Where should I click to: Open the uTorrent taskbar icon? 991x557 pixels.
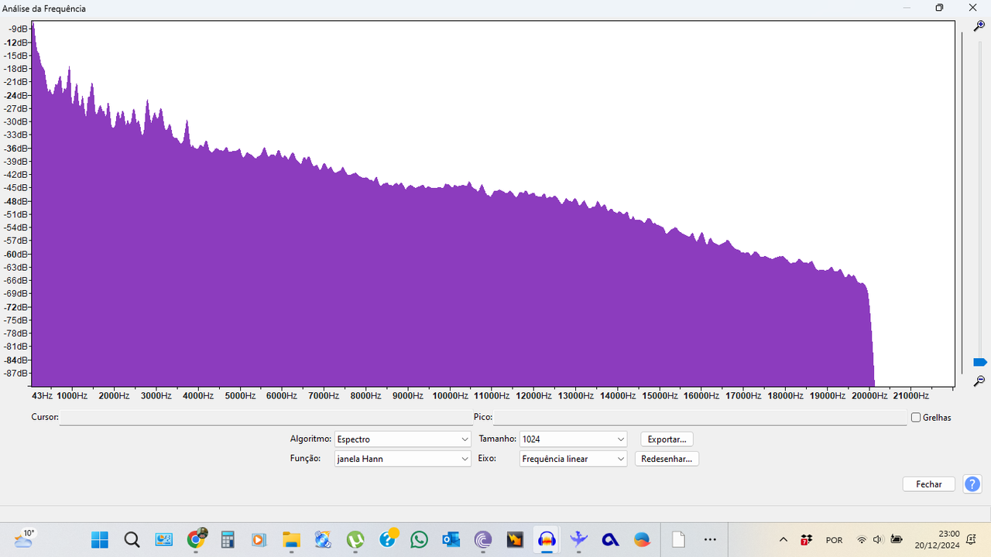(355, 539)
